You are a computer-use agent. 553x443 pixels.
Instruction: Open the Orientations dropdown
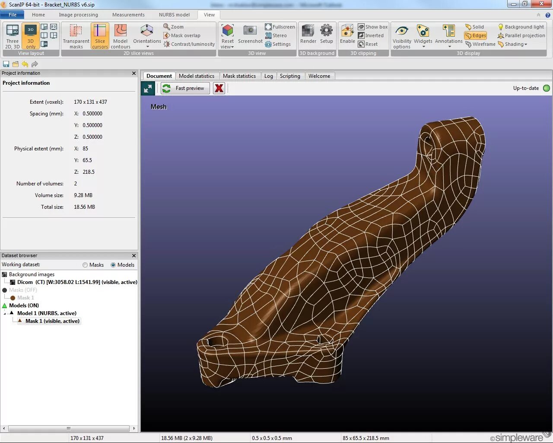(147, 36)
